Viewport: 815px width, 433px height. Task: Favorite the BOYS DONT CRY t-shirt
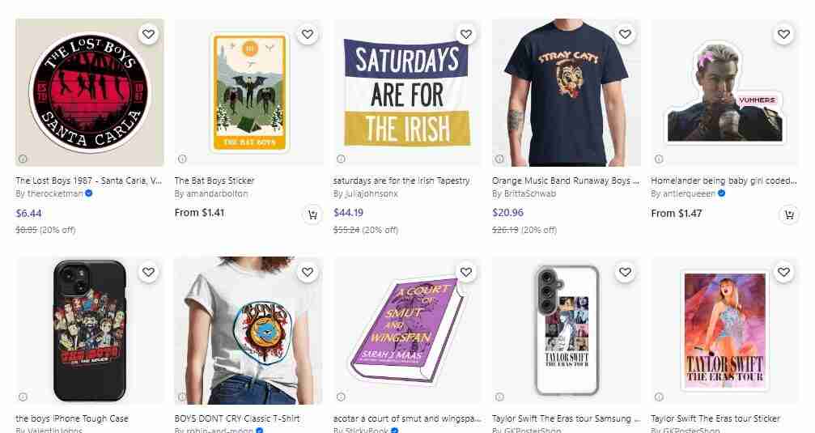coord(307,273)
